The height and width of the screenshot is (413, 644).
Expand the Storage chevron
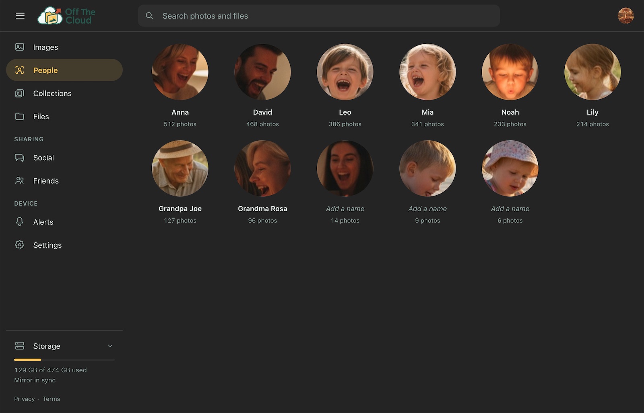click(110, 346)
